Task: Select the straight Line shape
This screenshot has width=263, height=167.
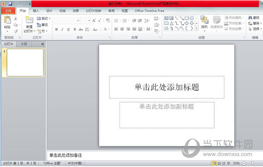Action: tap(177, 18)
